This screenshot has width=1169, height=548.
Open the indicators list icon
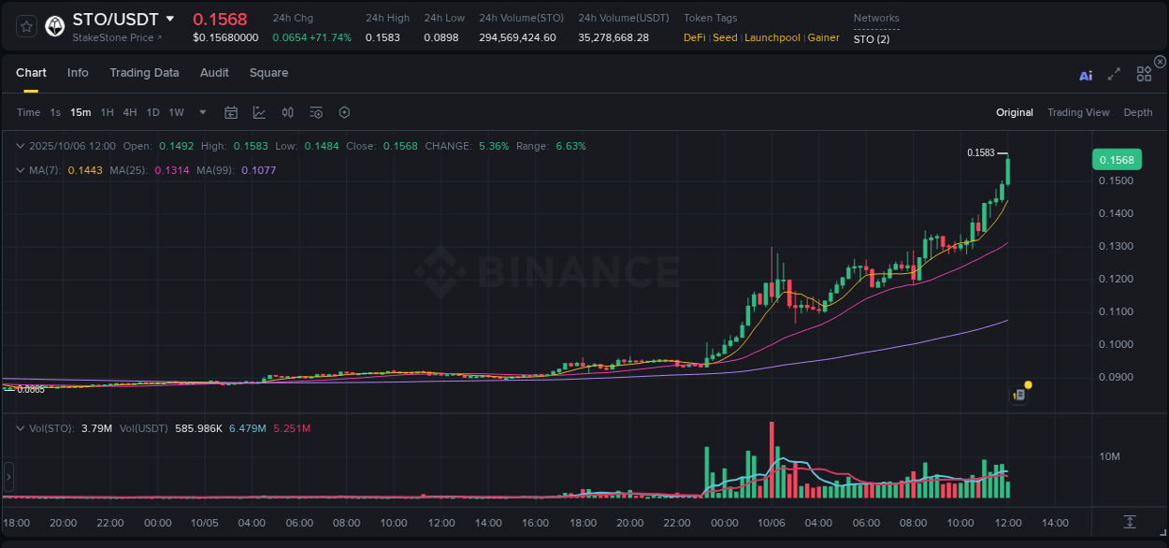tap(315, 112)
